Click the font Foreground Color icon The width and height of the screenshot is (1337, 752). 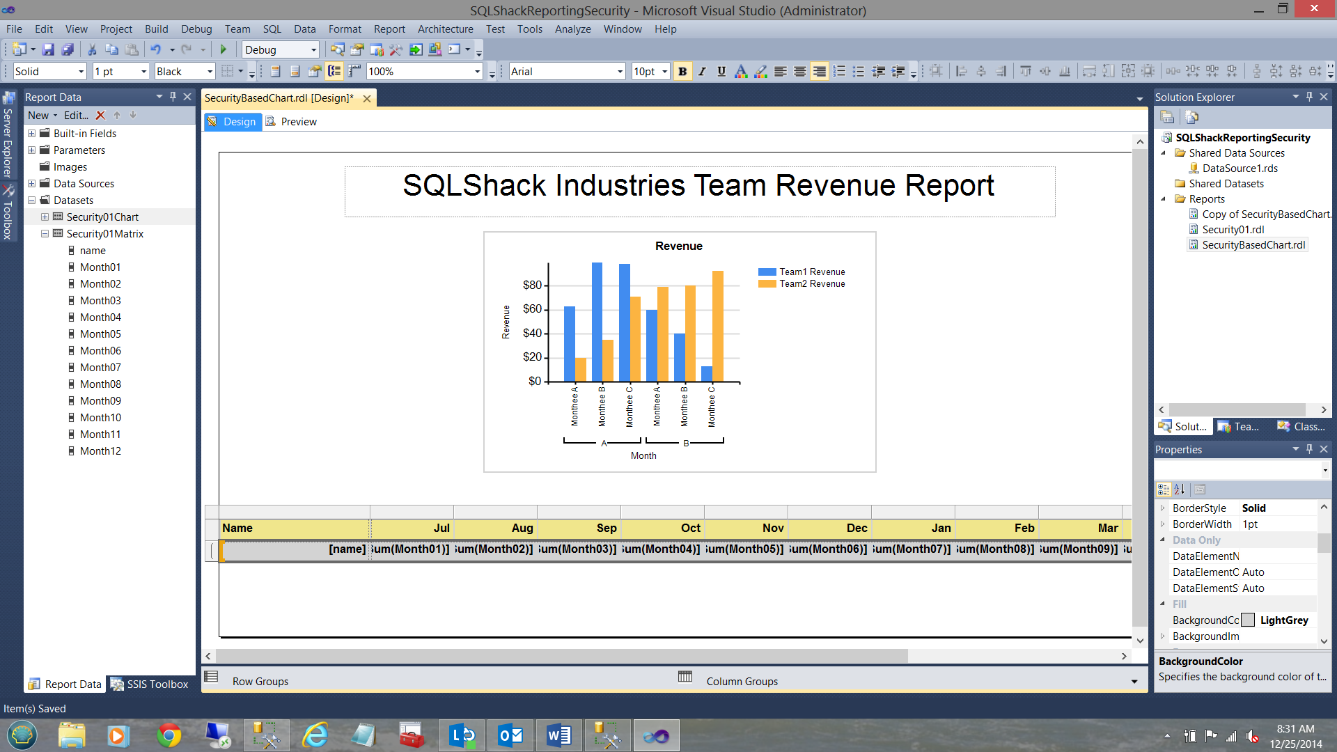click(741, 71)
